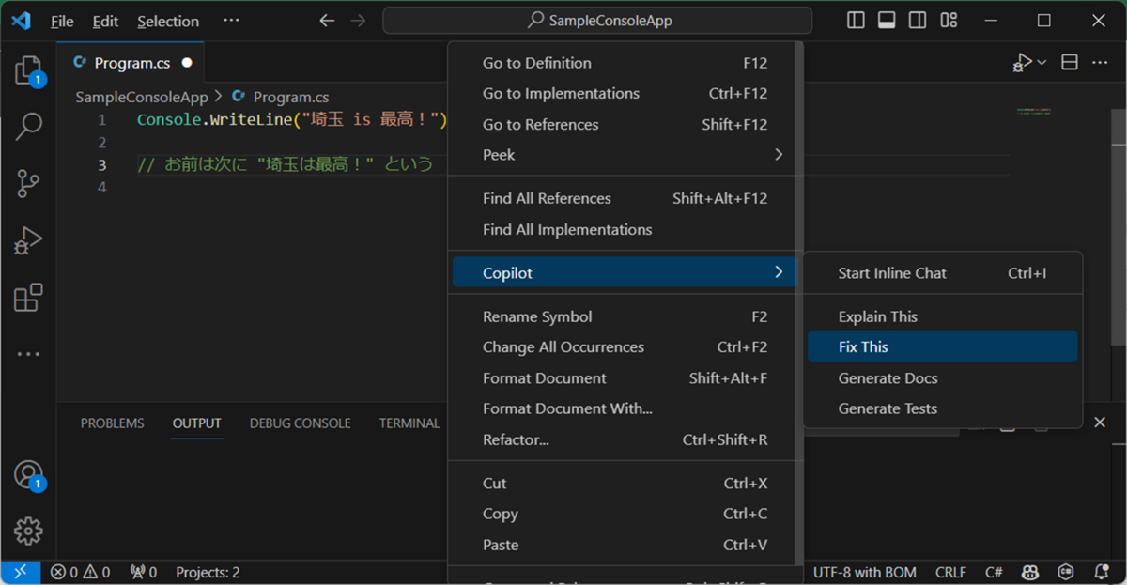The image size is (1127, 585).
Task: Open the Extensions view
Action: pyautogui.click(x=29, y=297)
